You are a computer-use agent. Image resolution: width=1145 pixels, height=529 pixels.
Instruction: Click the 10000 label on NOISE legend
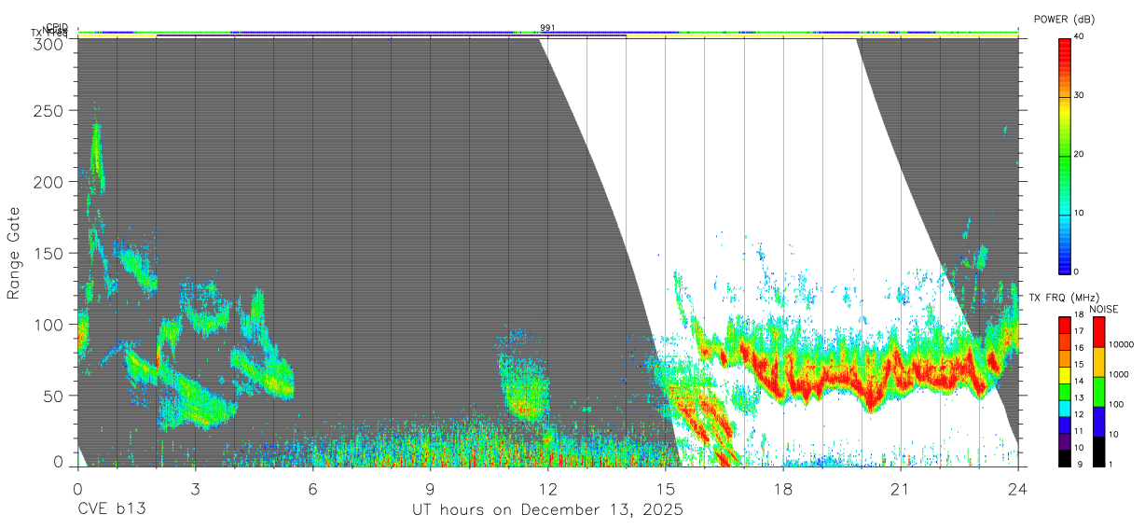coord(1120,344)
